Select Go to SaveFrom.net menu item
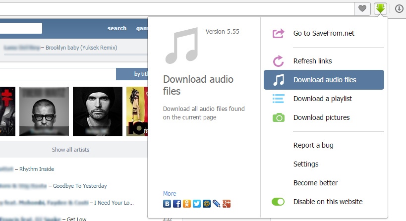This screenshot has width=406, height=221. [324, 33]
